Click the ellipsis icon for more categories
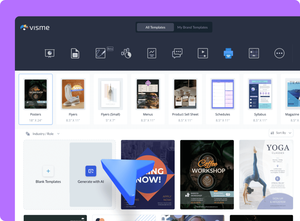The width and height of the screenshot is (300, 221). coord(279,53)
